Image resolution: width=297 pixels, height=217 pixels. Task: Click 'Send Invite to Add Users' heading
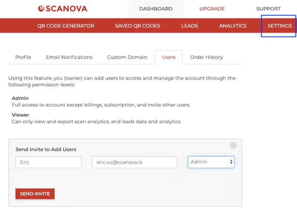point(46,149)
